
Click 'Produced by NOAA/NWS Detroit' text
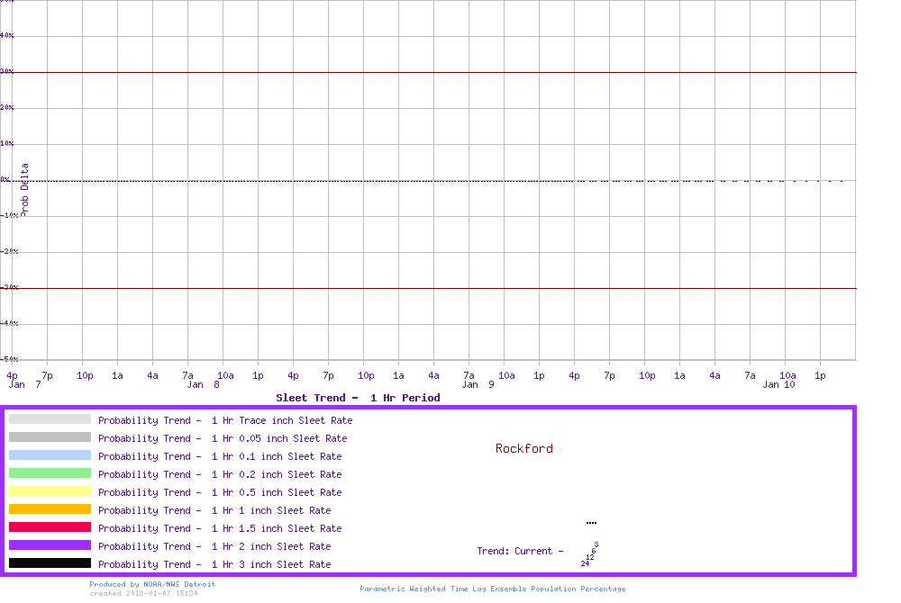(152, 584)
